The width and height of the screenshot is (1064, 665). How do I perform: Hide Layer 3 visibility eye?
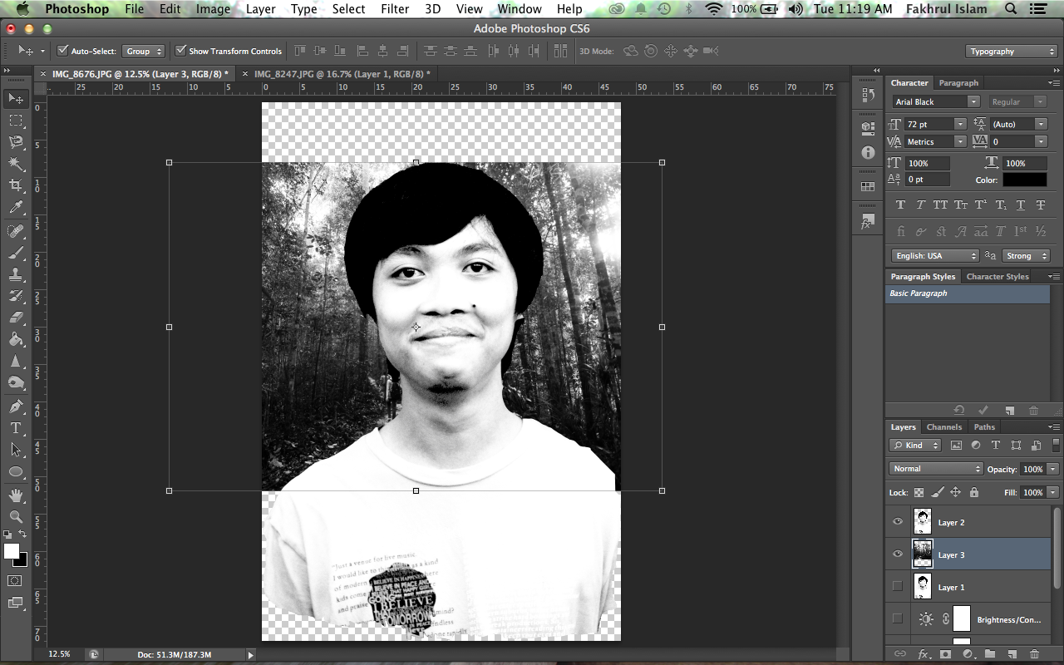tap(898, 554)
